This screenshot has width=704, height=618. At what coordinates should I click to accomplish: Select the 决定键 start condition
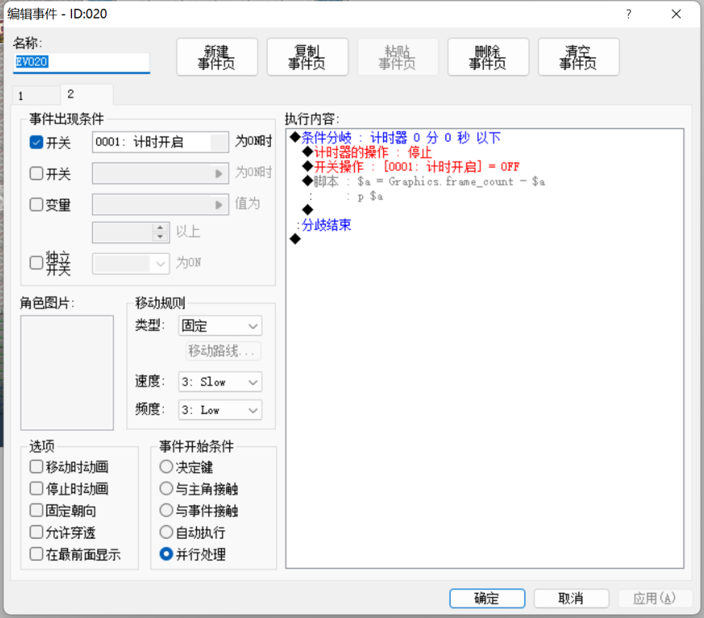point(166,467)
